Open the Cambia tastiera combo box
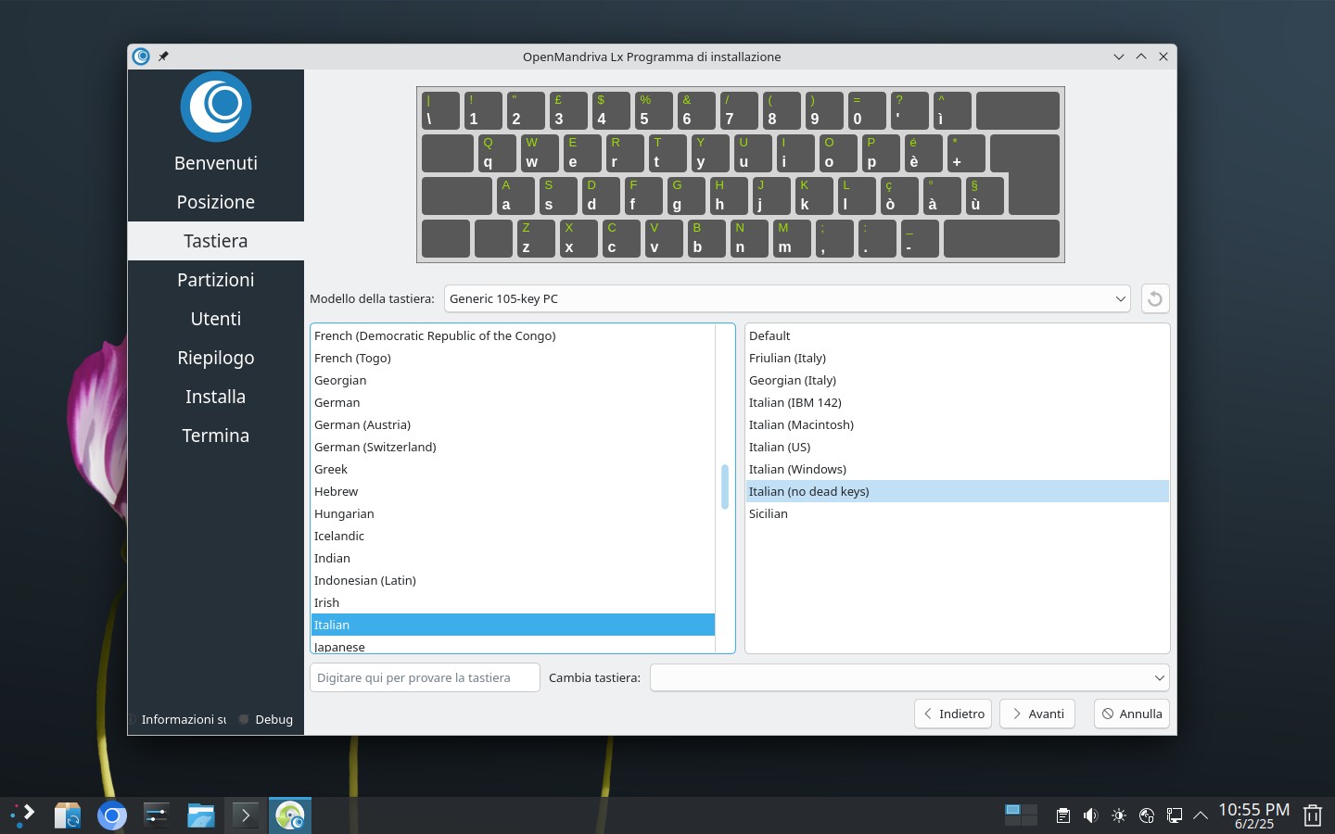The image size is (1335, 834). point(909,677)
